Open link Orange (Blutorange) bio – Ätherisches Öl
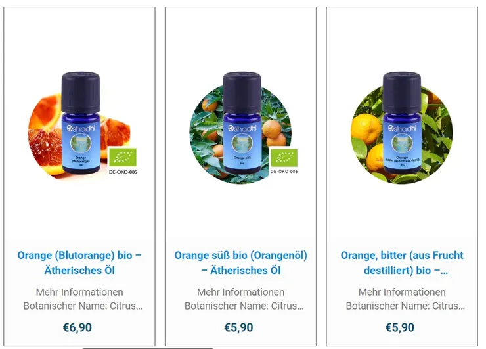 click(x=79, y=263)
